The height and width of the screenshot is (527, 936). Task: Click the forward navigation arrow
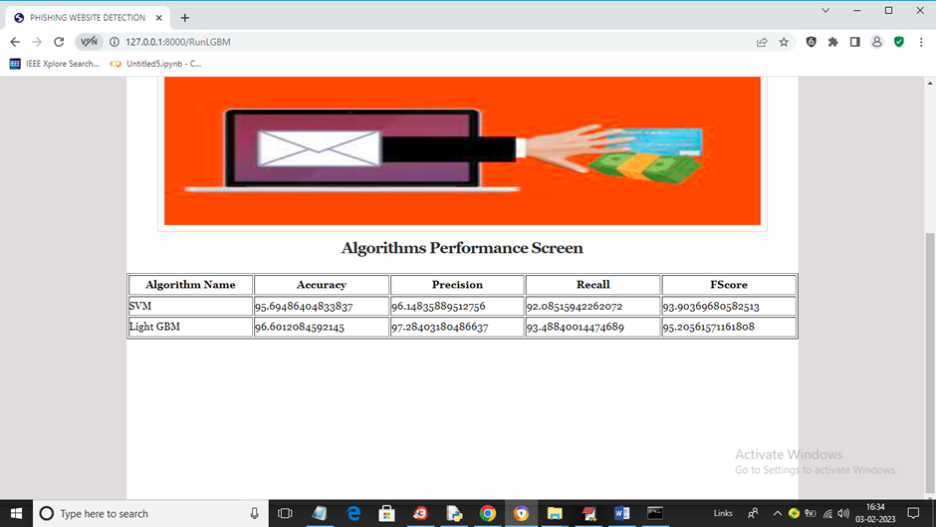point(37,42)
